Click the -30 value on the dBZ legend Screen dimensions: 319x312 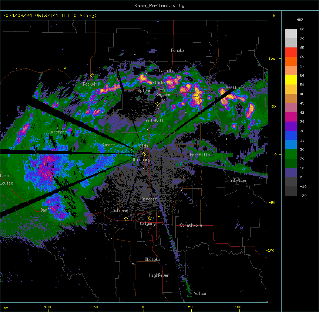point(303,196)
